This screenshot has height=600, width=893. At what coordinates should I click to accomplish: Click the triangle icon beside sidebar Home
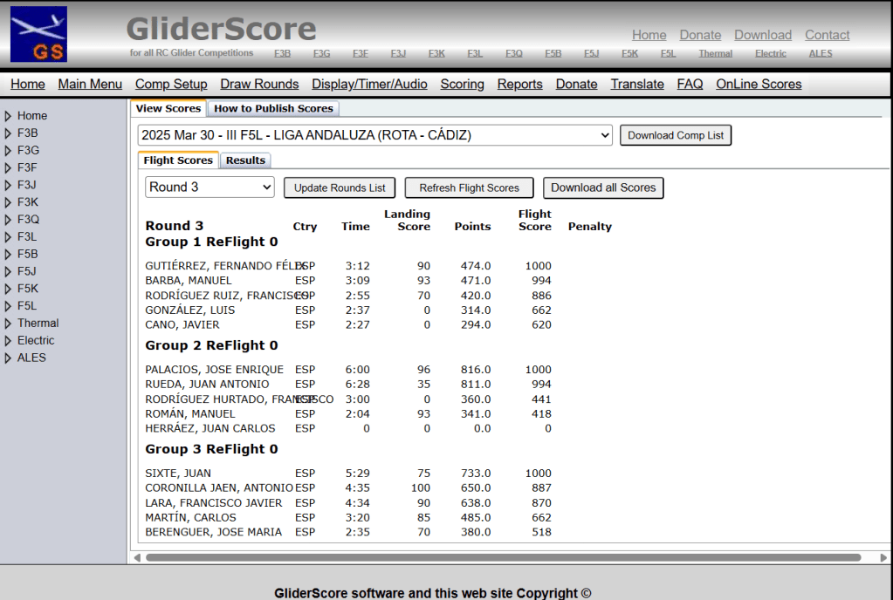pos(8,116)
